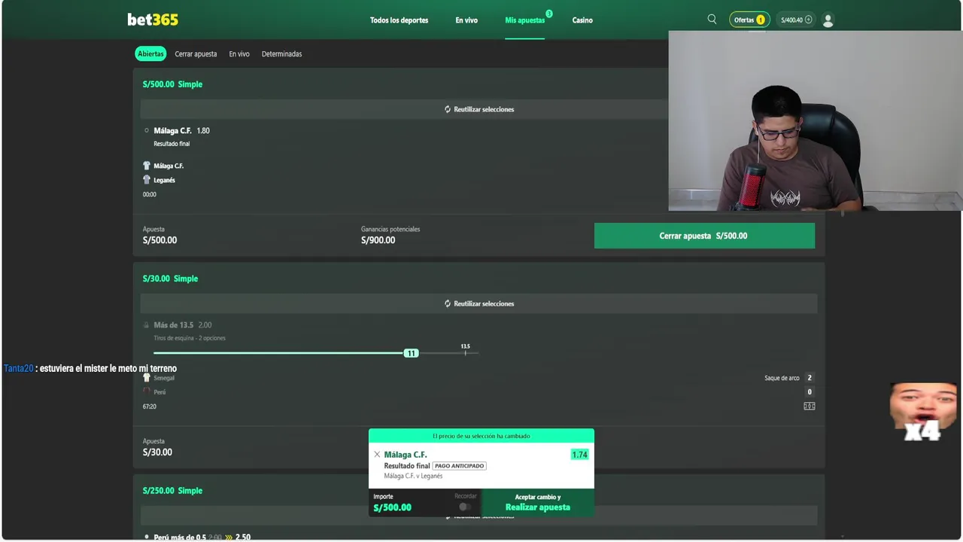The width and height of the screenshot is (963, 542).
Task: Click Aceptar cambio y Realizar apuesta
Action: (538, 502)
